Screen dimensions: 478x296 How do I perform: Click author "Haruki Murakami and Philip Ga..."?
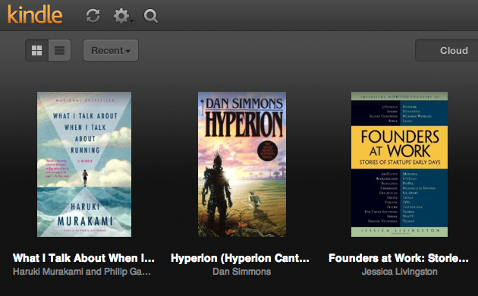coord(82,272)
